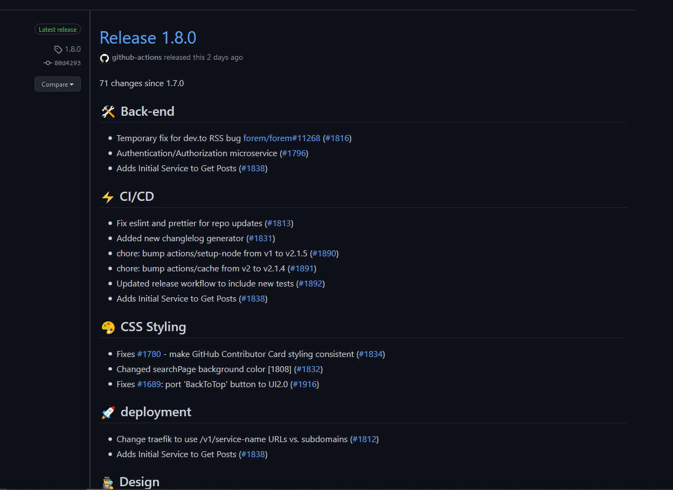Open pull request #1831
The image size is (673, 490).
tap(261, 239)
